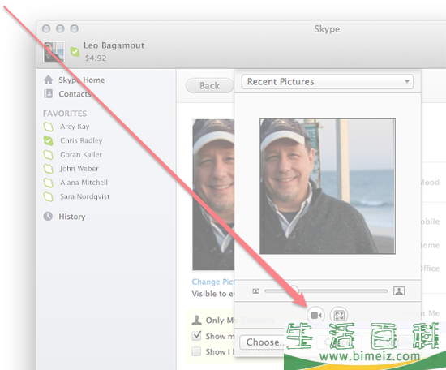Click the Leo Bagamout profile name
This screenshot has width=446, height=370.
[114, 45]
